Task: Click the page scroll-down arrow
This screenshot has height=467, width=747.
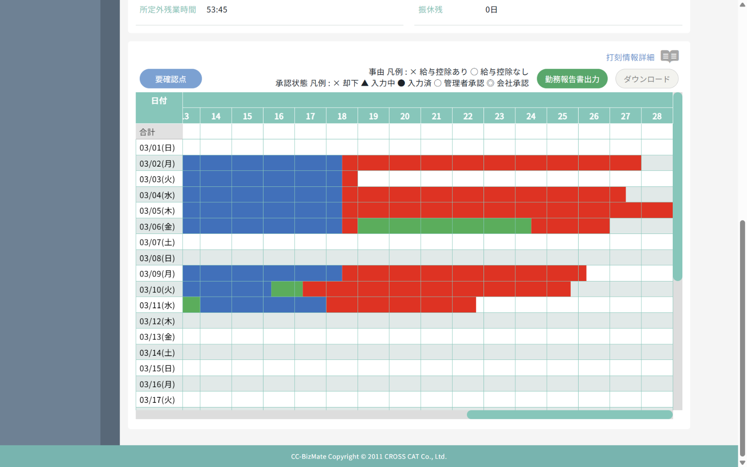Action: (x=742, y=462)
